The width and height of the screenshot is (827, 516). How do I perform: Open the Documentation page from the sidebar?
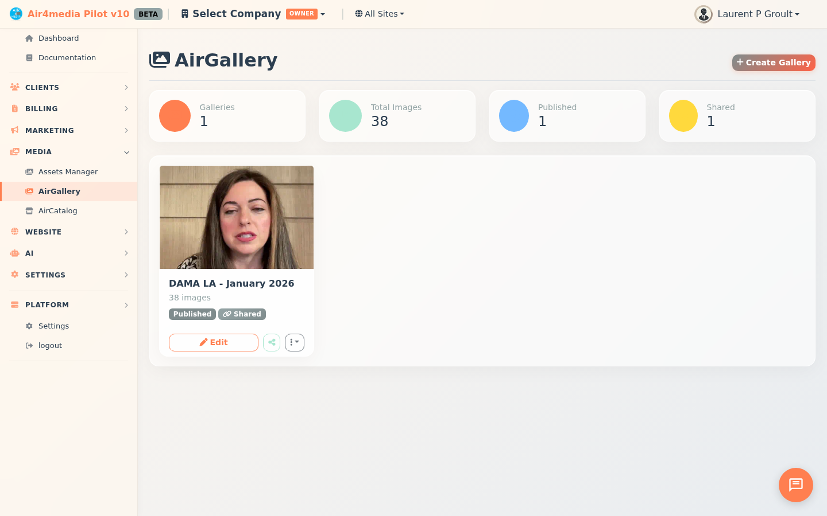(x=67, y=57)
